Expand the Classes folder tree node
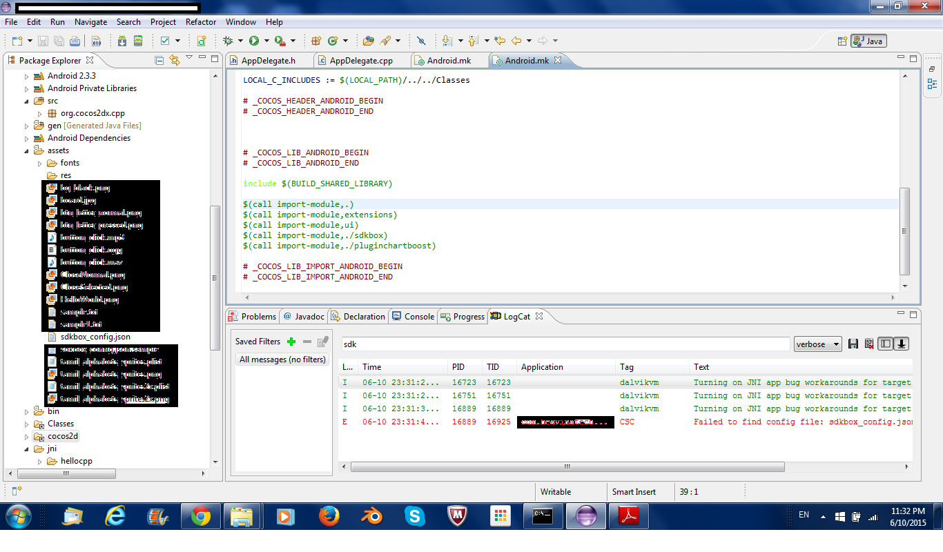This screenshot has width=943, height=552. [28, 424]
